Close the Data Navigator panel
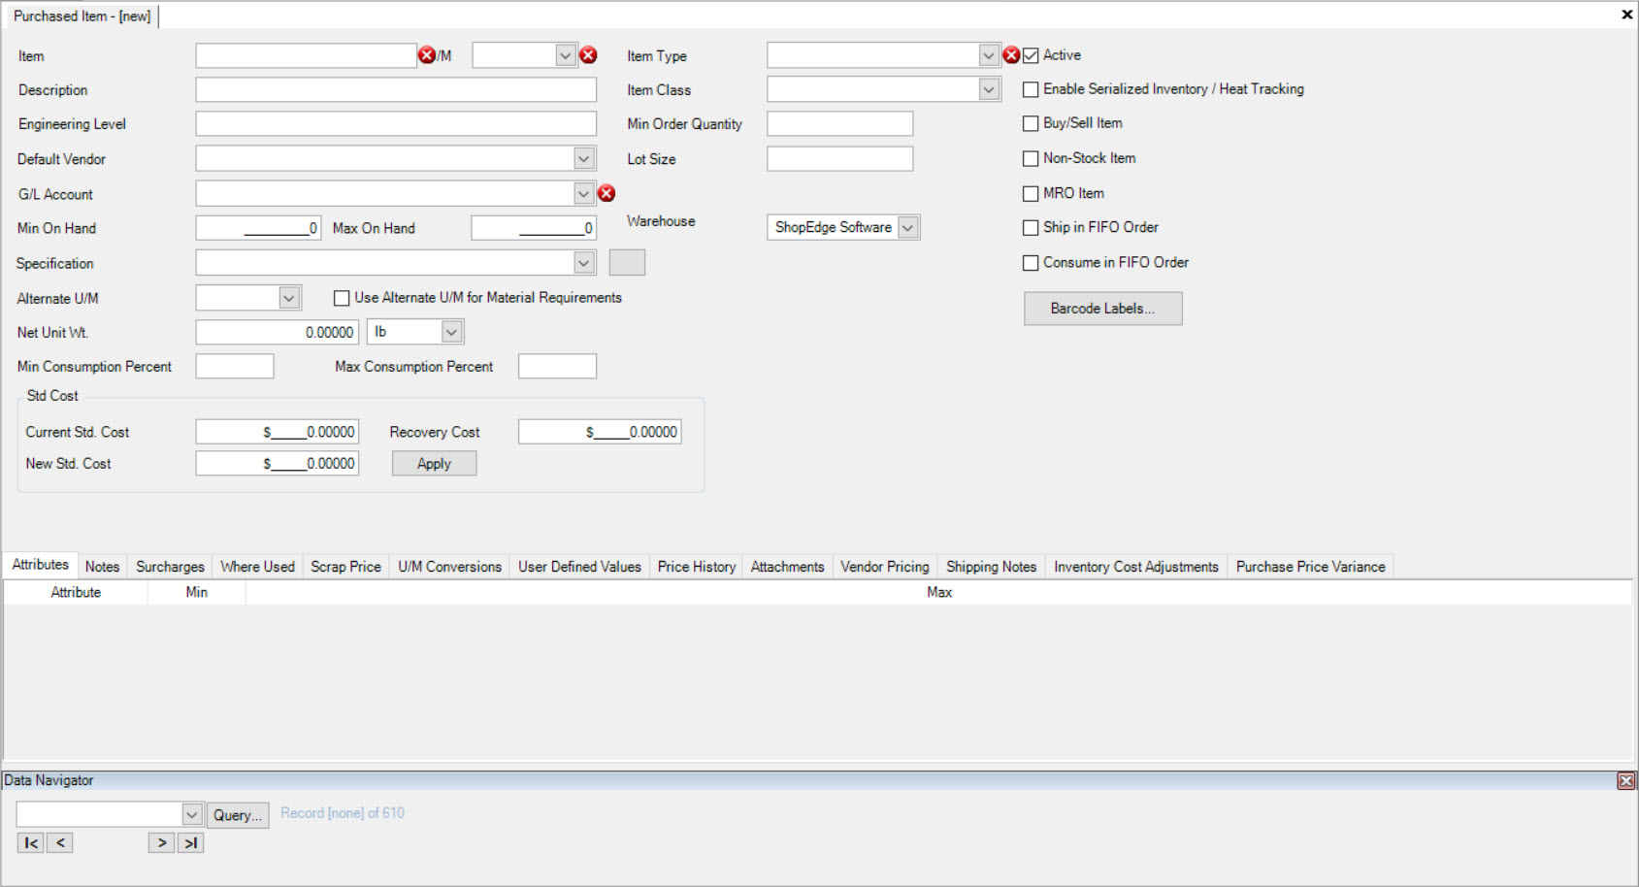The width and height of the screenshot is (1639, 887). 1626,780
